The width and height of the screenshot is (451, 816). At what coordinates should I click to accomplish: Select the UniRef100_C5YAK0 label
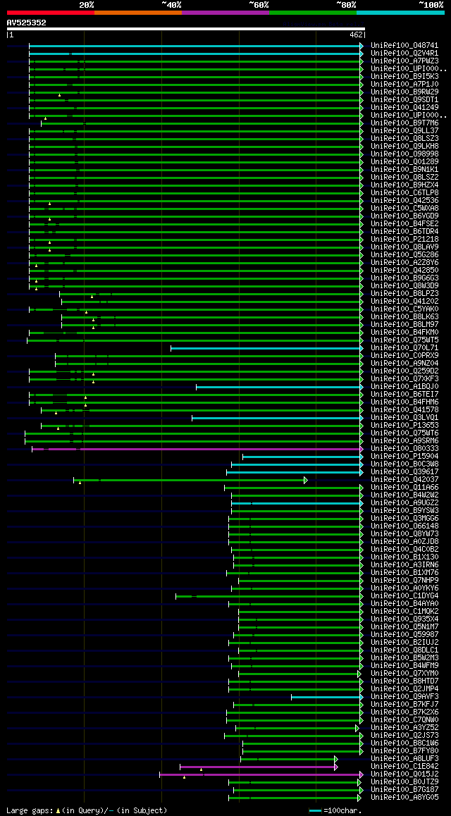click(404, 309)
